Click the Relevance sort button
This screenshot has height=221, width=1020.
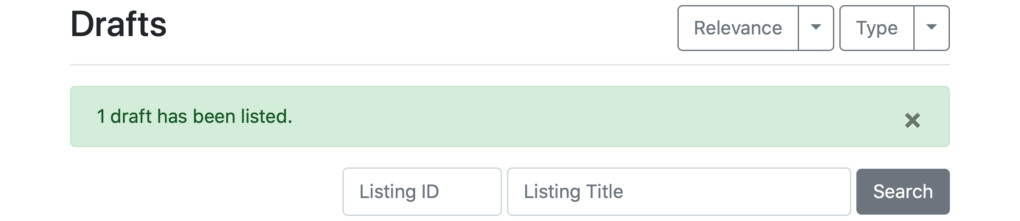(x=738, y=28)
